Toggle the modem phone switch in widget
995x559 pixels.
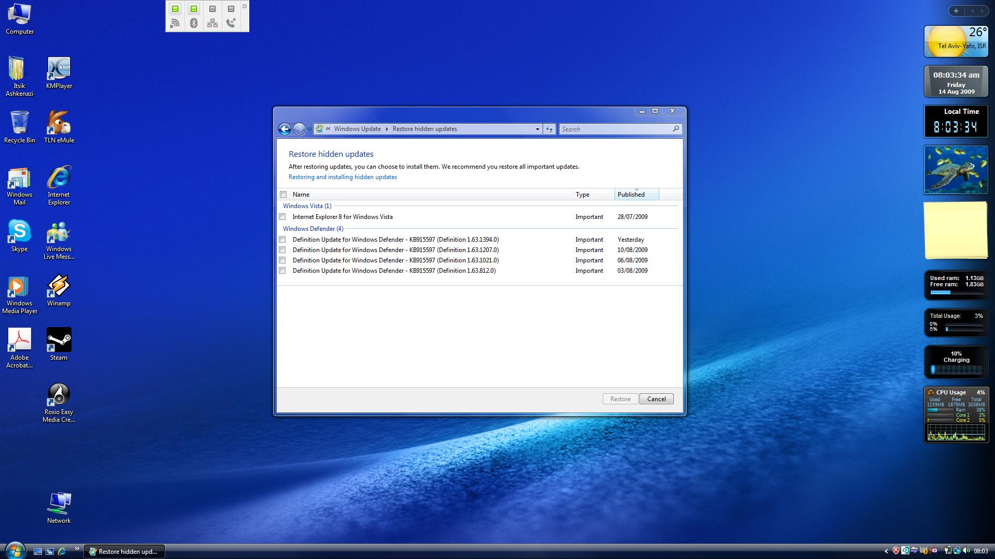[231, 9]
